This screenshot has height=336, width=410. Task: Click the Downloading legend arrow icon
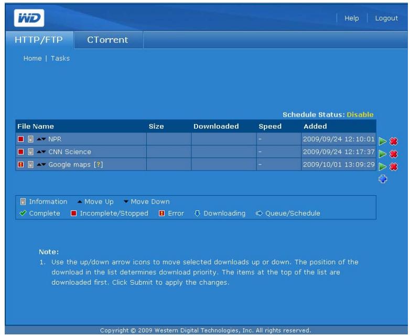coord(197,214)
